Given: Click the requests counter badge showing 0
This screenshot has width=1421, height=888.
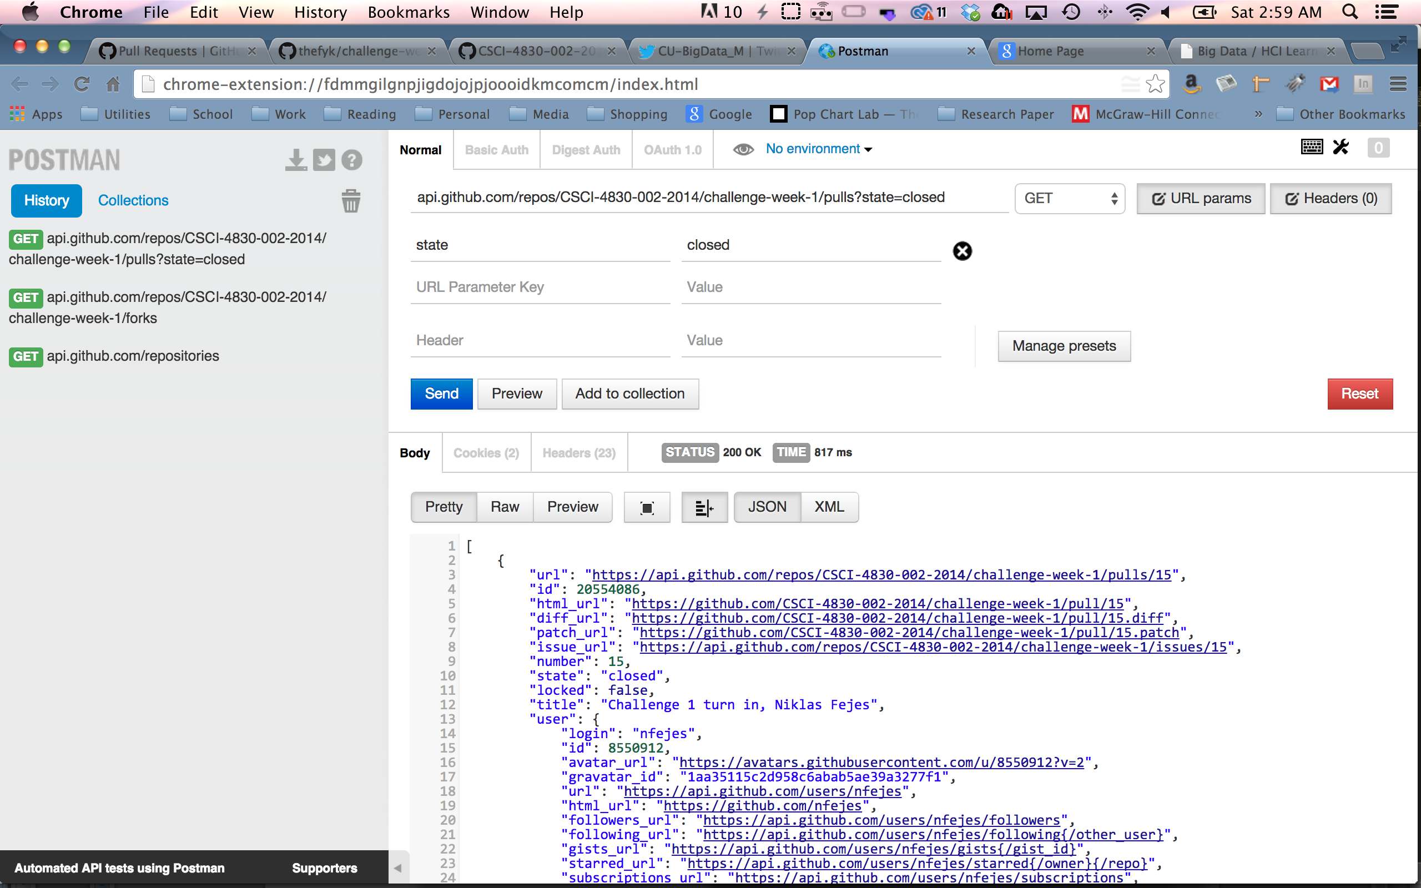Looking at the screenshot, I should [x=1378, y=148].
